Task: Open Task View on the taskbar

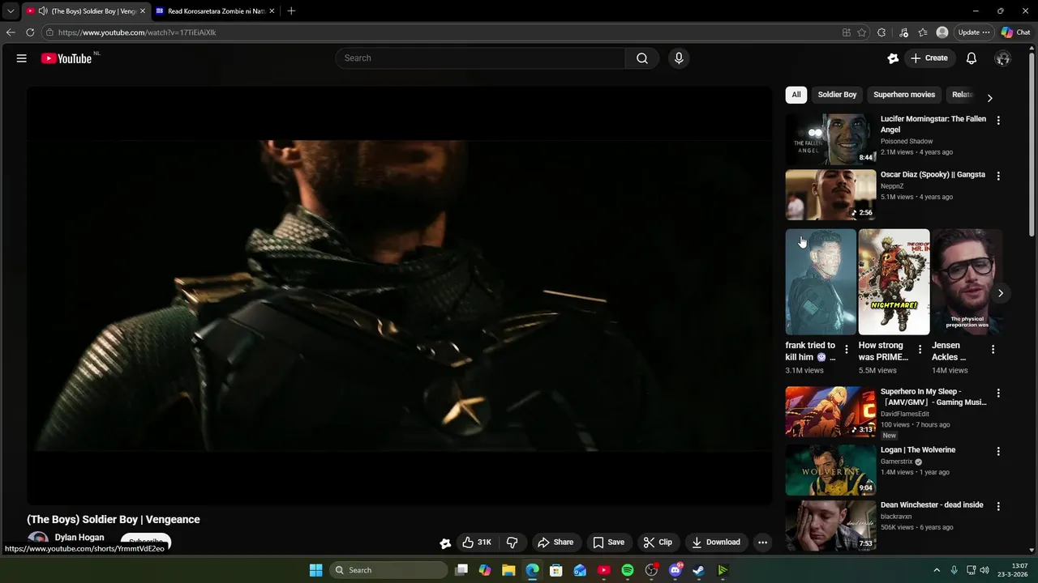Action: (x=461, y=570)
